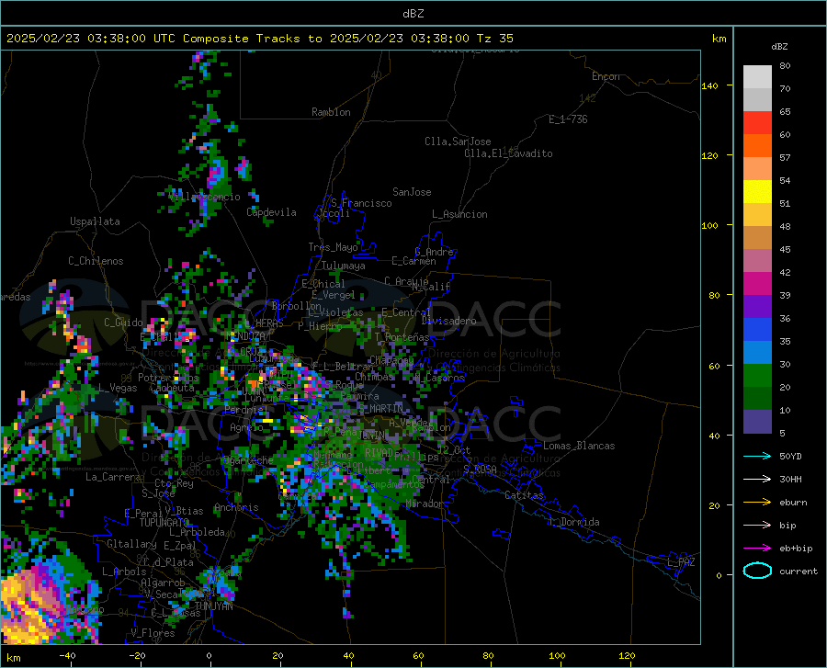827x668 pixels.
Task: Click the 100 km vertical axis tick
Action: [709, 225]
